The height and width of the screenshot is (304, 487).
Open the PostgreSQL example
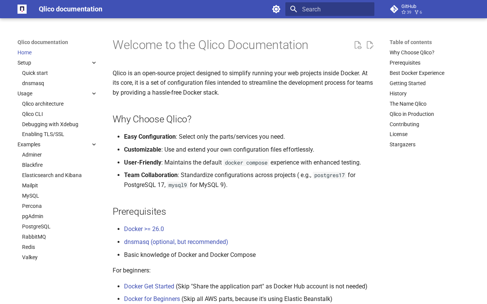point(36,226)
